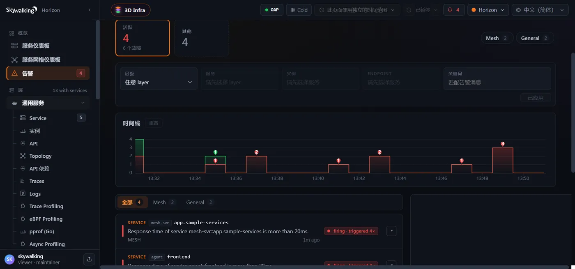Open the 任意 layer dropdown
This screenshot has width=575, height=269.
pos(159,78)
